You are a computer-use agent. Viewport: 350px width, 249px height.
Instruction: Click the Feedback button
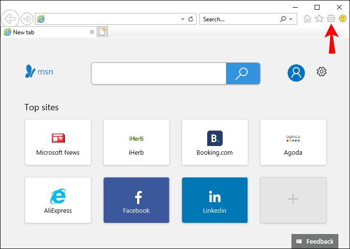coord(315,241)
